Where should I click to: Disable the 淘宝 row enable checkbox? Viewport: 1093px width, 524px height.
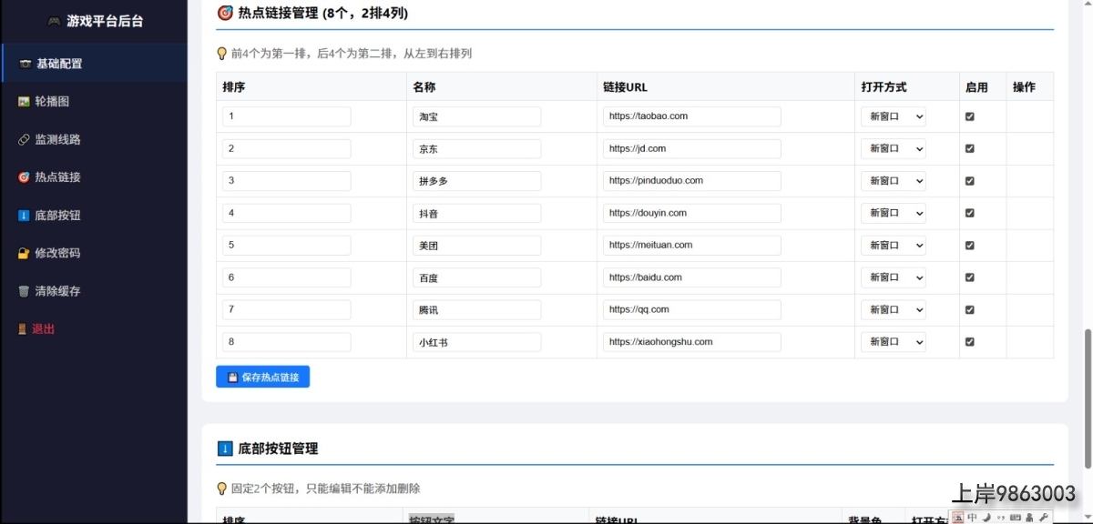[969, 116]
